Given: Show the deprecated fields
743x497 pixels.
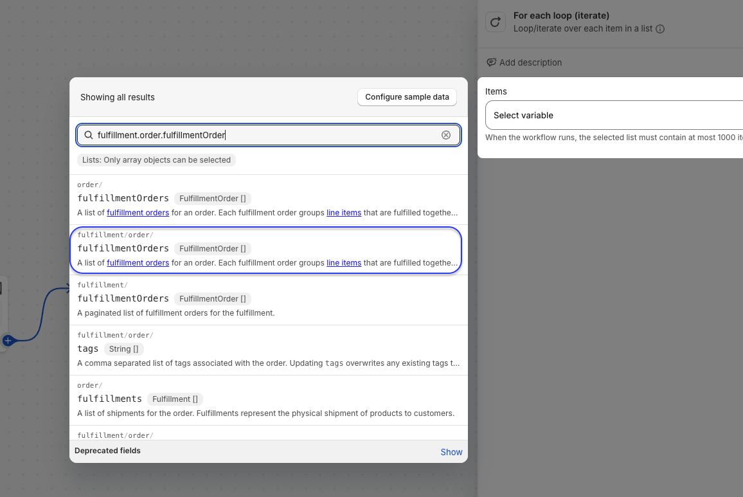Looking at the screenshot, I should (451, 452).
